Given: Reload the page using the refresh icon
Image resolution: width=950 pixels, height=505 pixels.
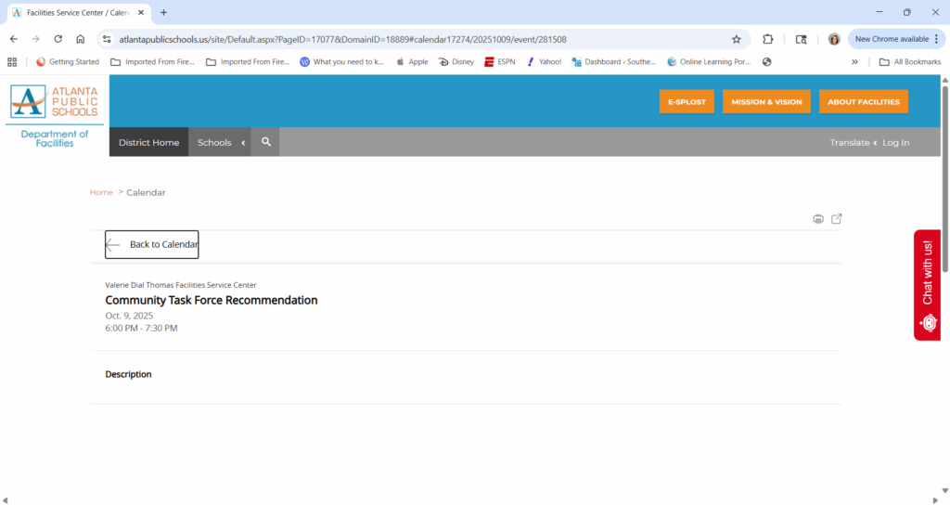Looking at the screenshot, I should [x=58, y=39].
